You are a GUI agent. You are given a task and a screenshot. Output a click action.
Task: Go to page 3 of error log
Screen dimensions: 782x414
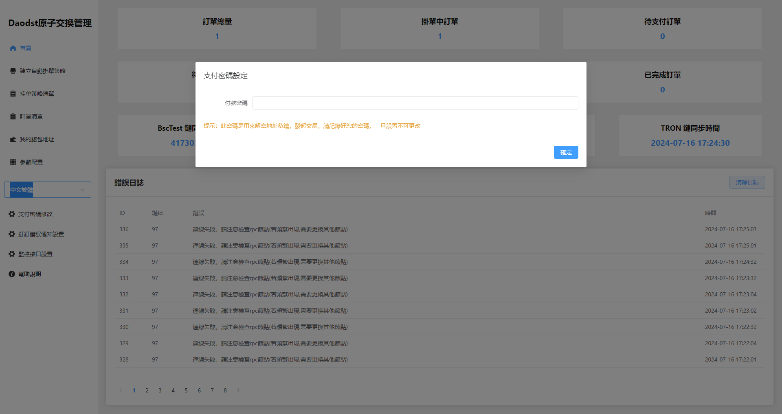[x=160, y=390]
